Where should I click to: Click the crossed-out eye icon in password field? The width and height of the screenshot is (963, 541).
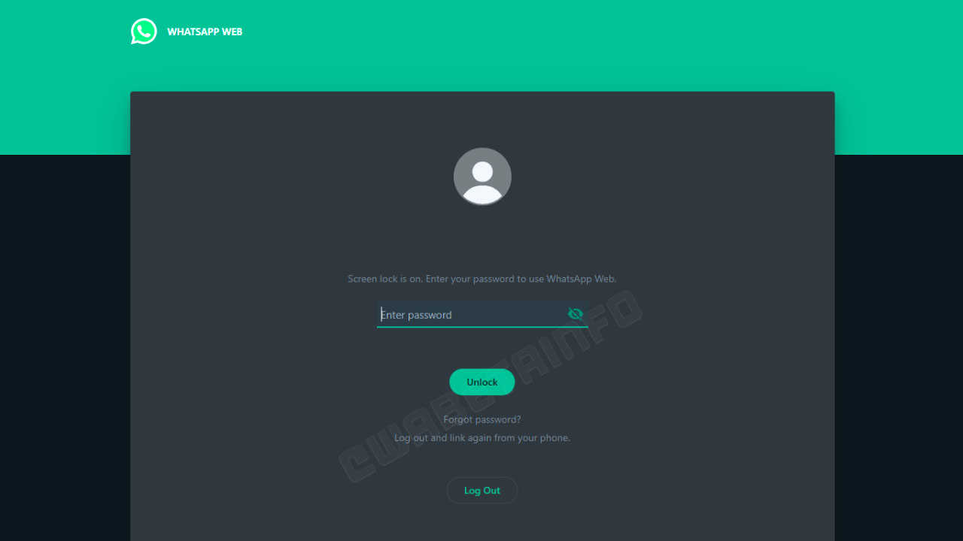coord(576,314)
